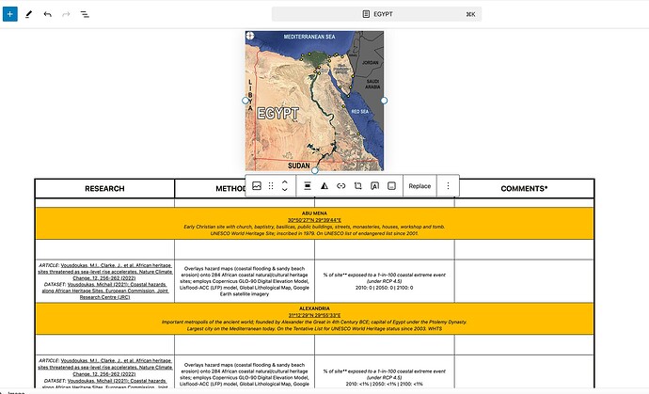Click the block drag handle icon

click(271, 186)
